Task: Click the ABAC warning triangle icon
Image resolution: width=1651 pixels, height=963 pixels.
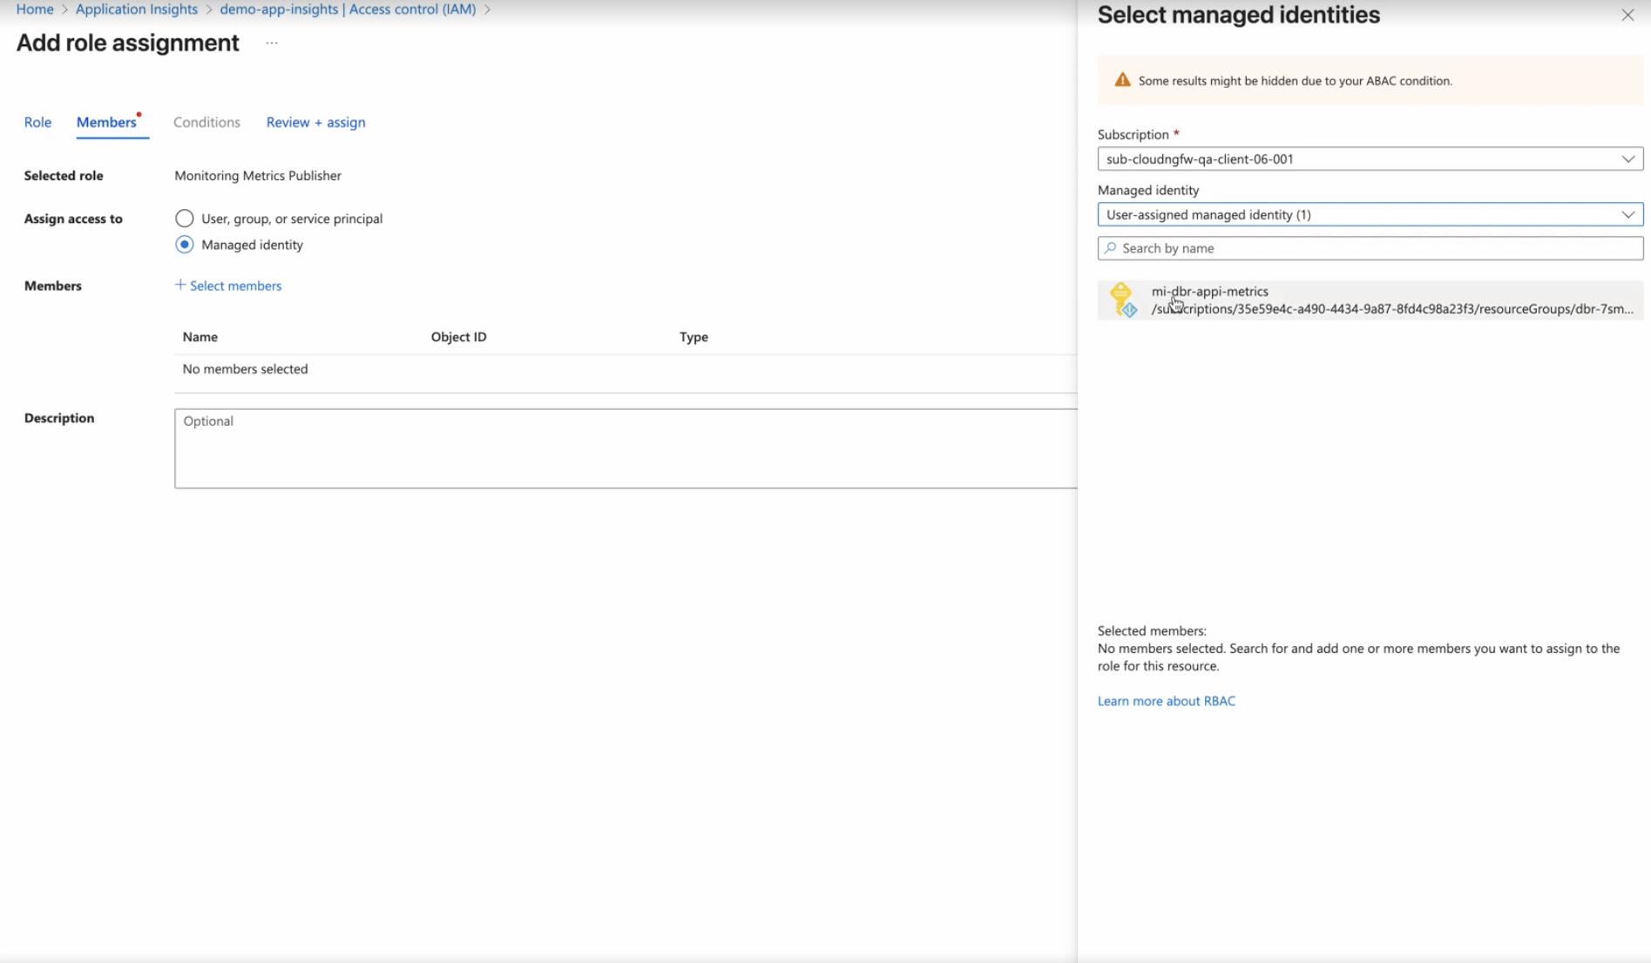Action: pos(1122,80)
